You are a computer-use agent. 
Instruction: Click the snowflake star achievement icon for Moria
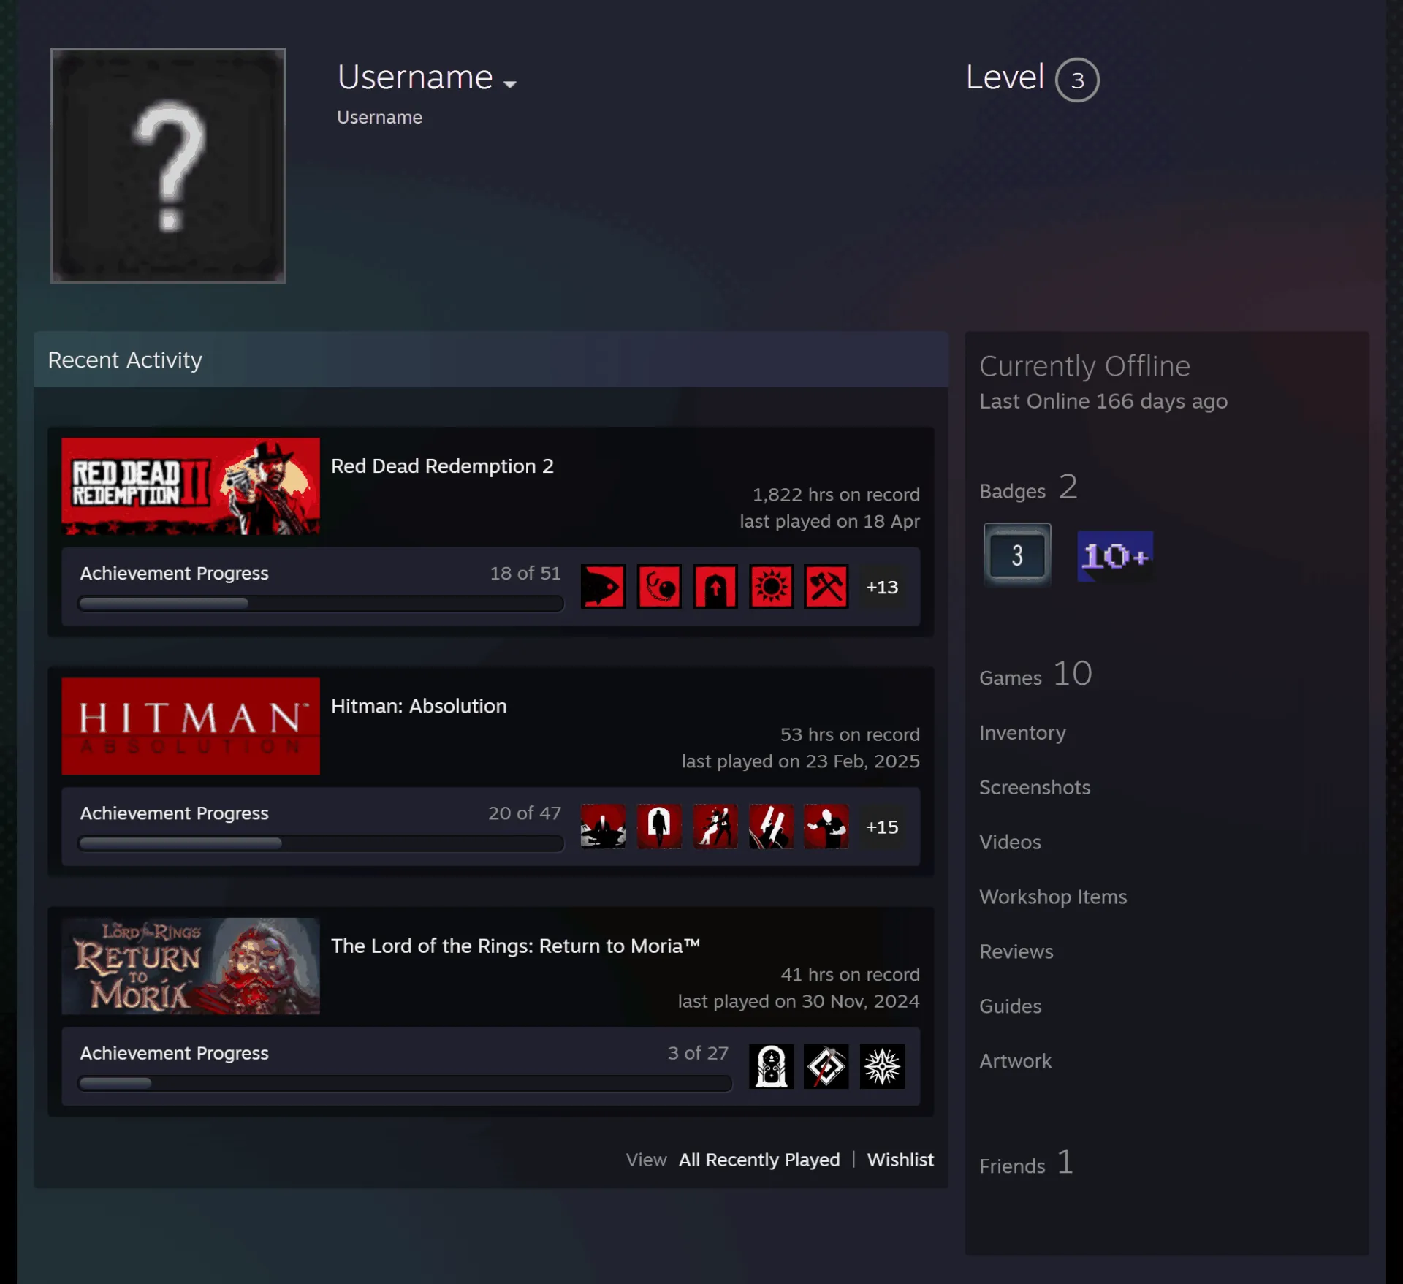(x=882, y=1067)
